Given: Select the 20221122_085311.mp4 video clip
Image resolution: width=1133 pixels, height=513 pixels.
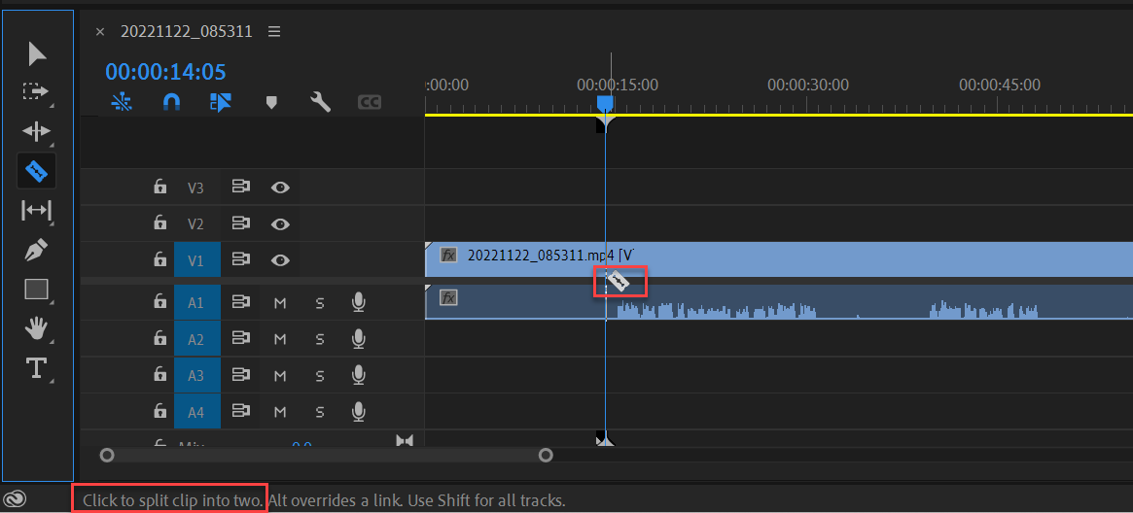Looking at the screenshot, I should [x=778, y=259].
